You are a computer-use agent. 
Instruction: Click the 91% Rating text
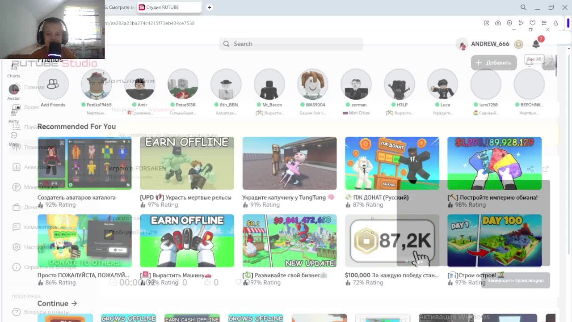[x=265, y=205]
